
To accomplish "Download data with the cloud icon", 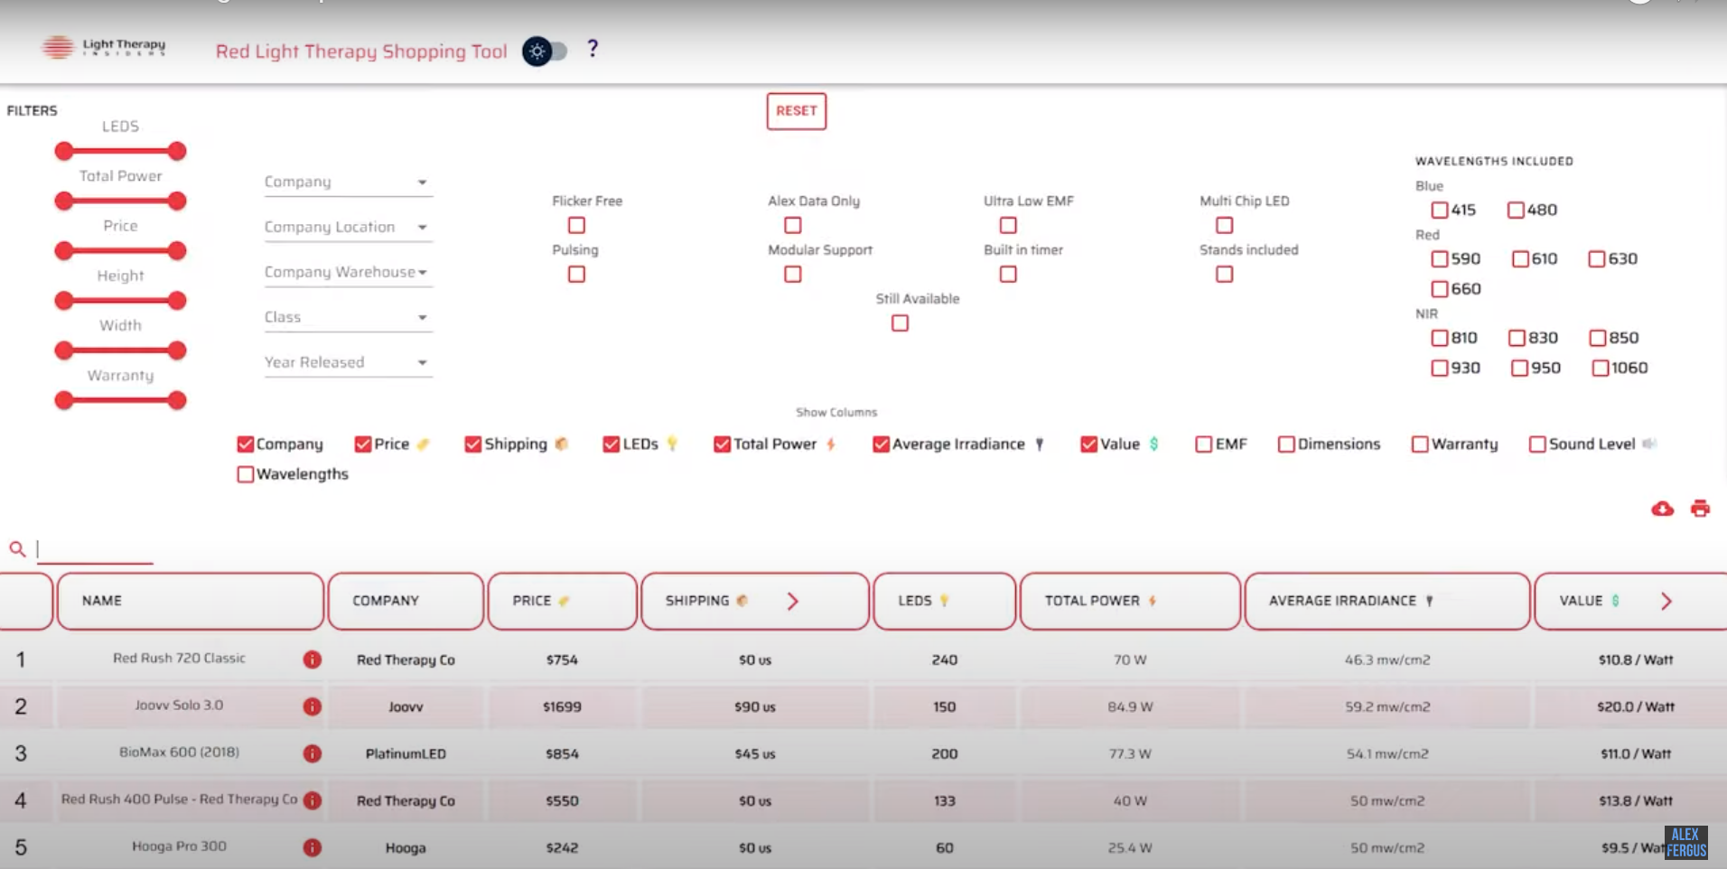I will (x=1662, y=509).
